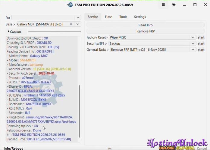Open the Port dropdown arrow
Screen dimensions: 210x150
tap(78, 18)
